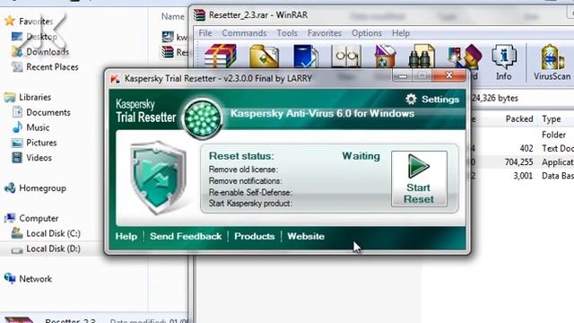
Task: Open Local Disk (D:)
Action: [x=53, y=249]
